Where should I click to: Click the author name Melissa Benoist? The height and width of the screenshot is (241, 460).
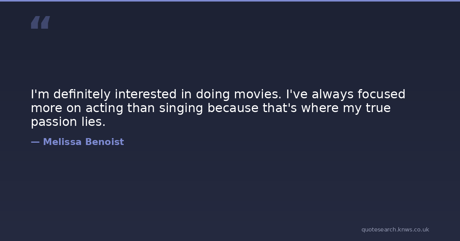click(x=83, y=142)
